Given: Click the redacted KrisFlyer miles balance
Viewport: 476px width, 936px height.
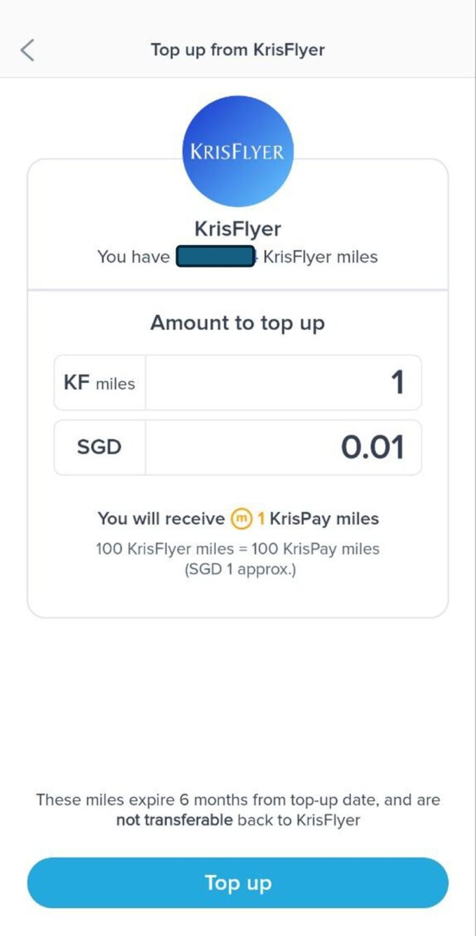Looking at the screenshot, I should [x=214, y=256].
